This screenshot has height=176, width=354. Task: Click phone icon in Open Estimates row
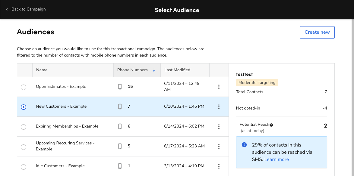coord(120,87)
